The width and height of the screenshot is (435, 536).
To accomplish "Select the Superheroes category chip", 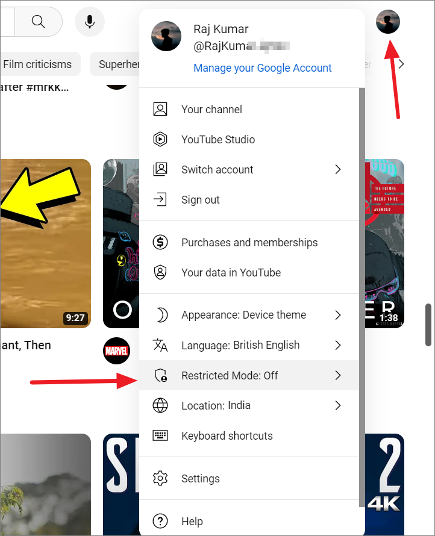I will click(x=115, y=64).
